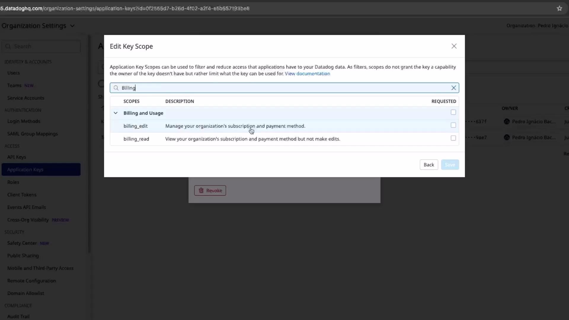Open Events API Emails
This screenshot has width=569, height=320.
27,207
